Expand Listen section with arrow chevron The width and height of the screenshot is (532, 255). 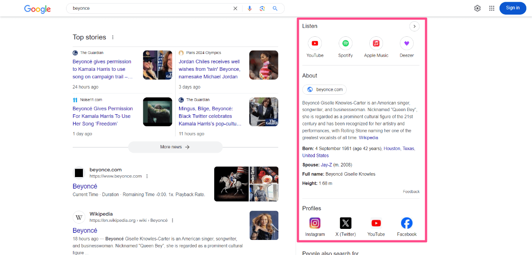pyautogui.click(x=414, y=27)
